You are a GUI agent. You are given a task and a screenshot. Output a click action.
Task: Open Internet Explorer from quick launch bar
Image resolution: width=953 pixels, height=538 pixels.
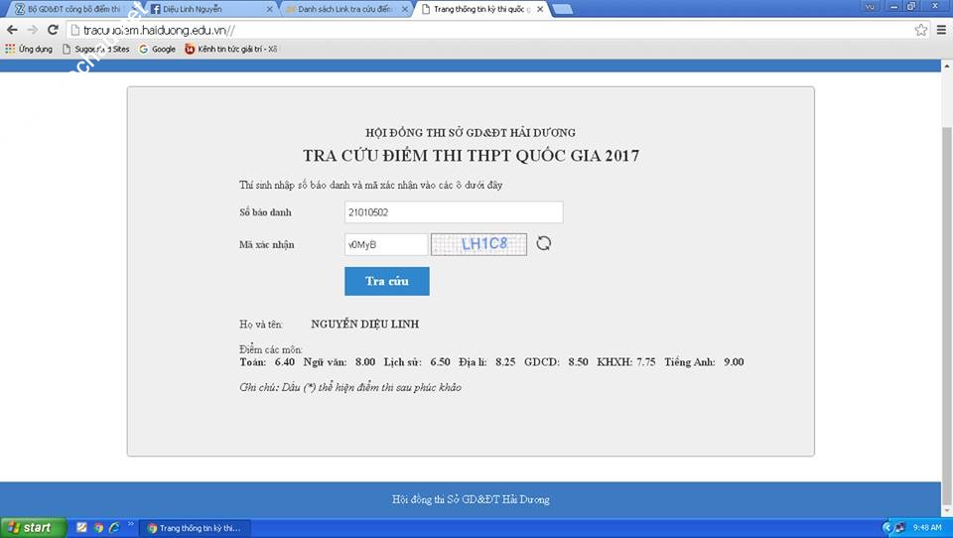coord(115,527)
